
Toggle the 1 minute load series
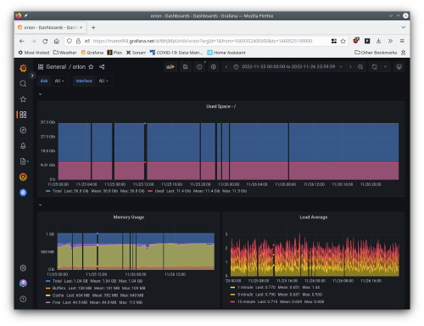[x=245, y=287]
